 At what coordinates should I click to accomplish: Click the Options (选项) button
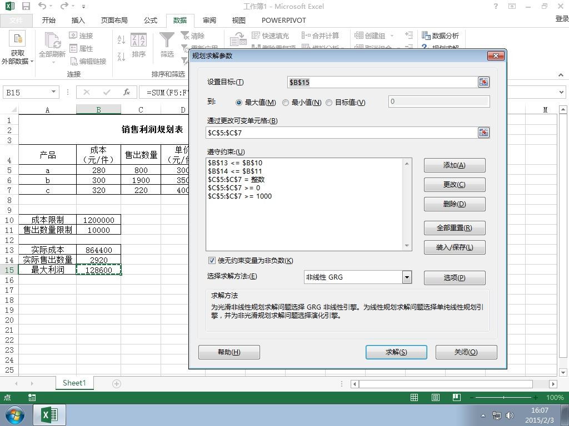(x=455, y=277)
